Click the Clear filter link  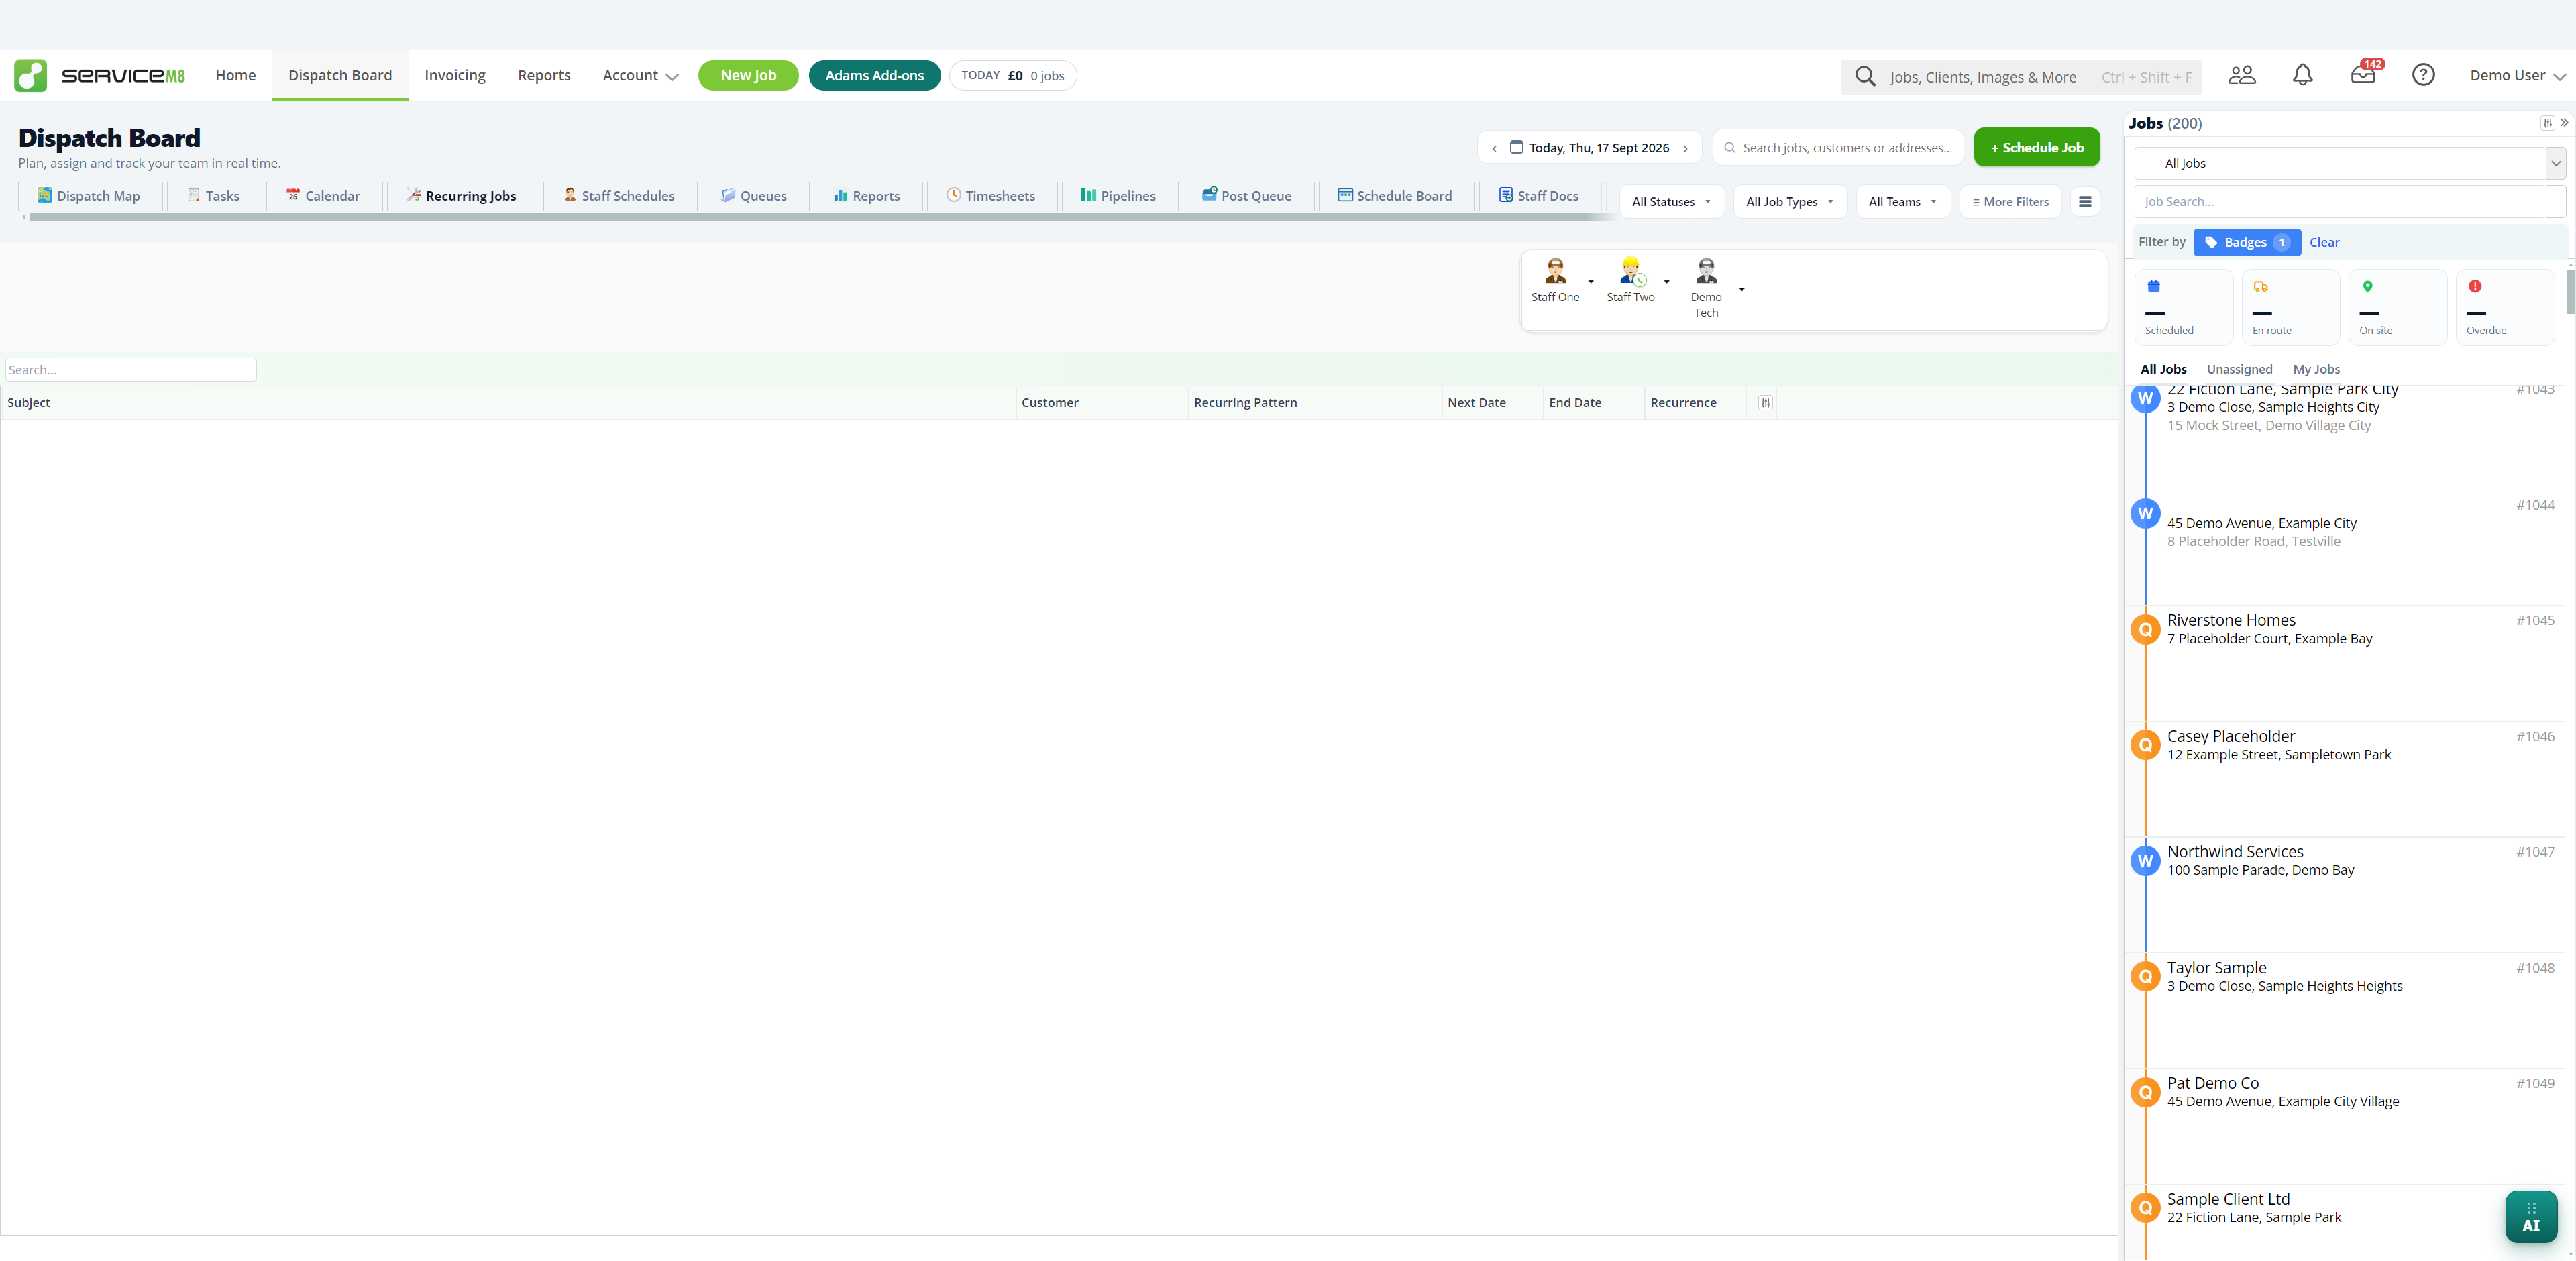(2324, 242)
